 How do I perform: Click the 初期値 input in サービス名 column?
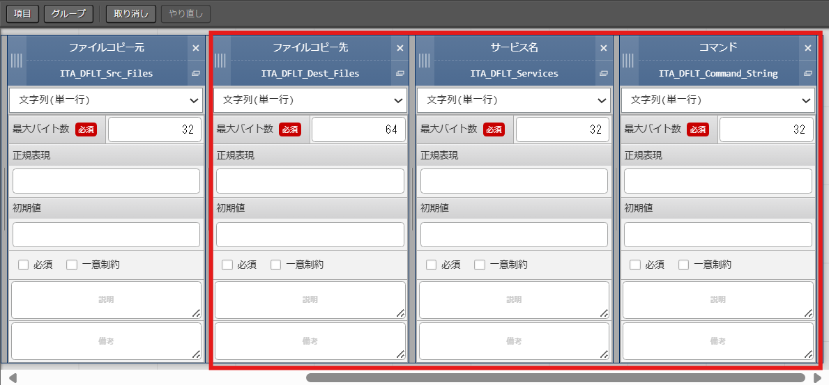click(515, 235)
